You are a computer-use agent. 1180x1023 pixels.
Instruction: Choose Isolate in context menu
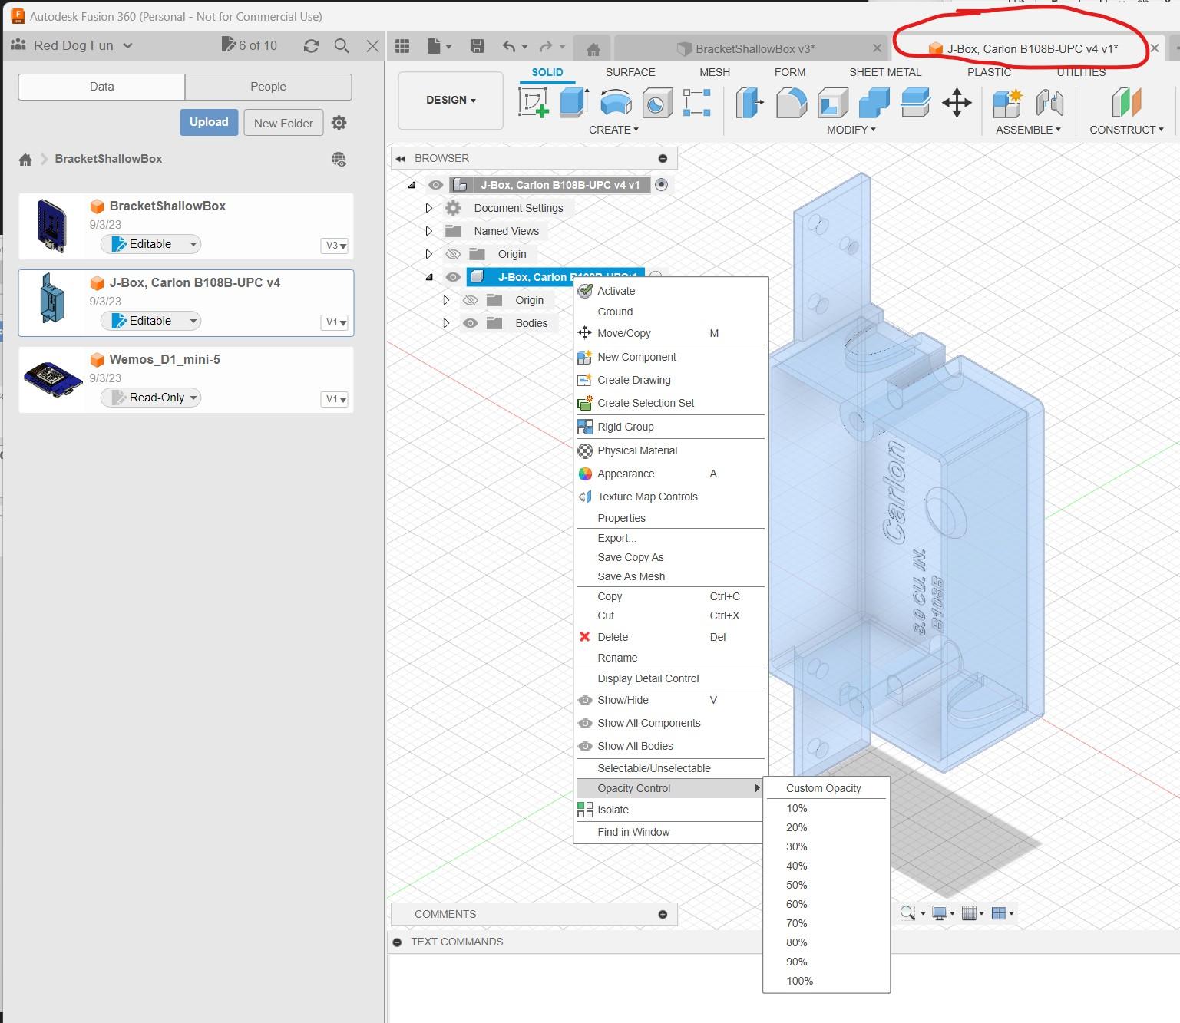(671, 810)
